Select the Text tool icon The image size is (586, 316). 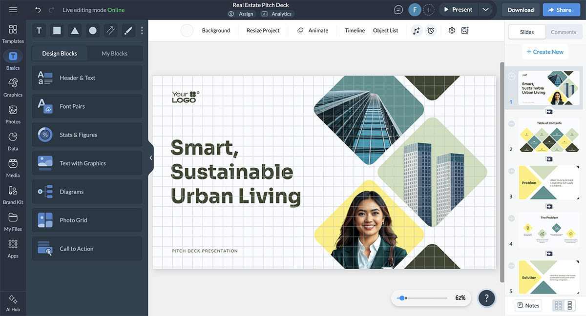click(x=39, y=31)
